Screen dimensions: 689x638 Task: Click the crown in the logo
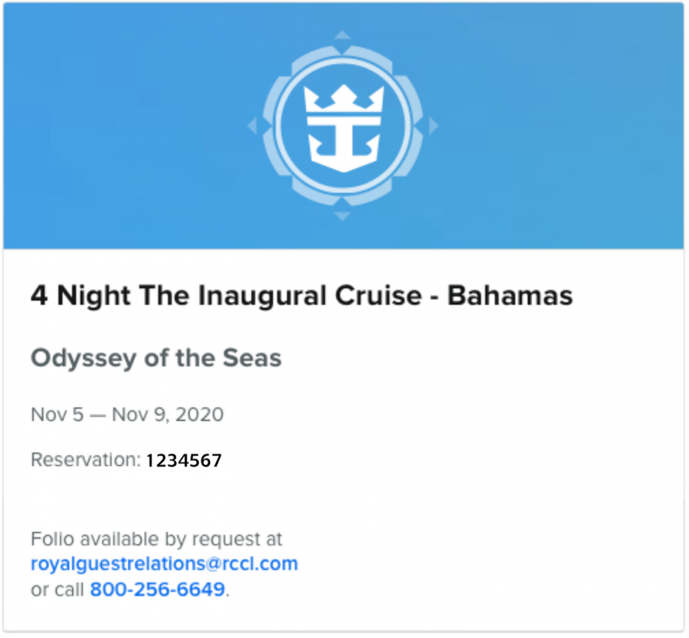pyautogui.click(x=344, y=104)
